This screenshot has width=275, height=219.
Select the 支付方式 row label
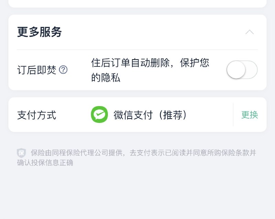click(x=35, y=115)
